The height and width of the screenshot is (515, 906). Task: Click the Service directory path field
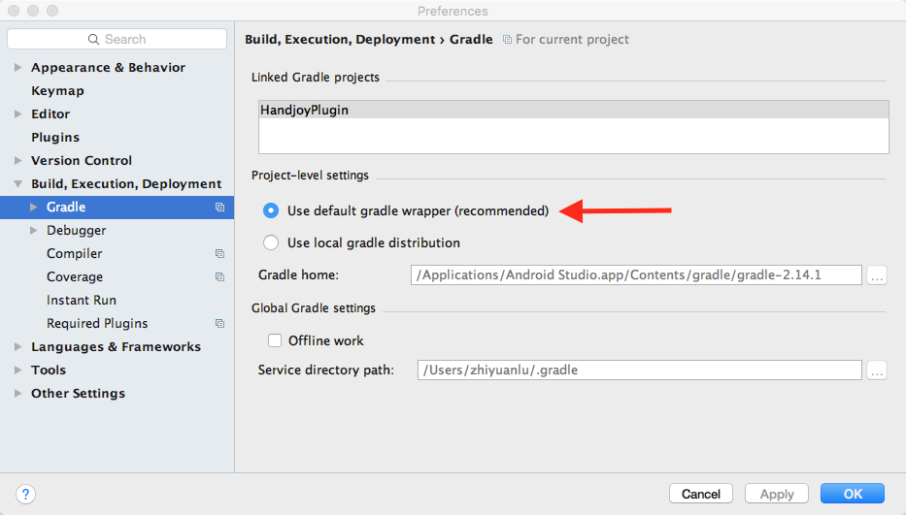[638, 370]
